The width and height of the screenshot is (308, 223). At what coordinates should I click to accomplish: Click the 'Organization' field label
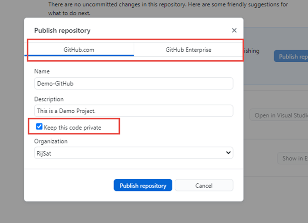tap(51, 141)
